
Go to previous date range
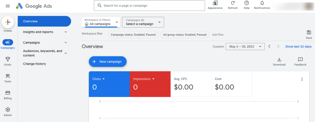pyautogui.click(x=269, y=47)
